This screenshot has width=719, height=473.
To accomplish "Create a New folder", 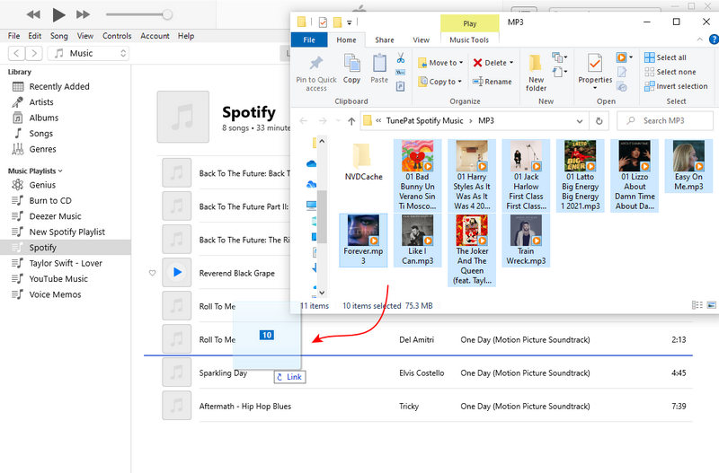I will (536, 73).
